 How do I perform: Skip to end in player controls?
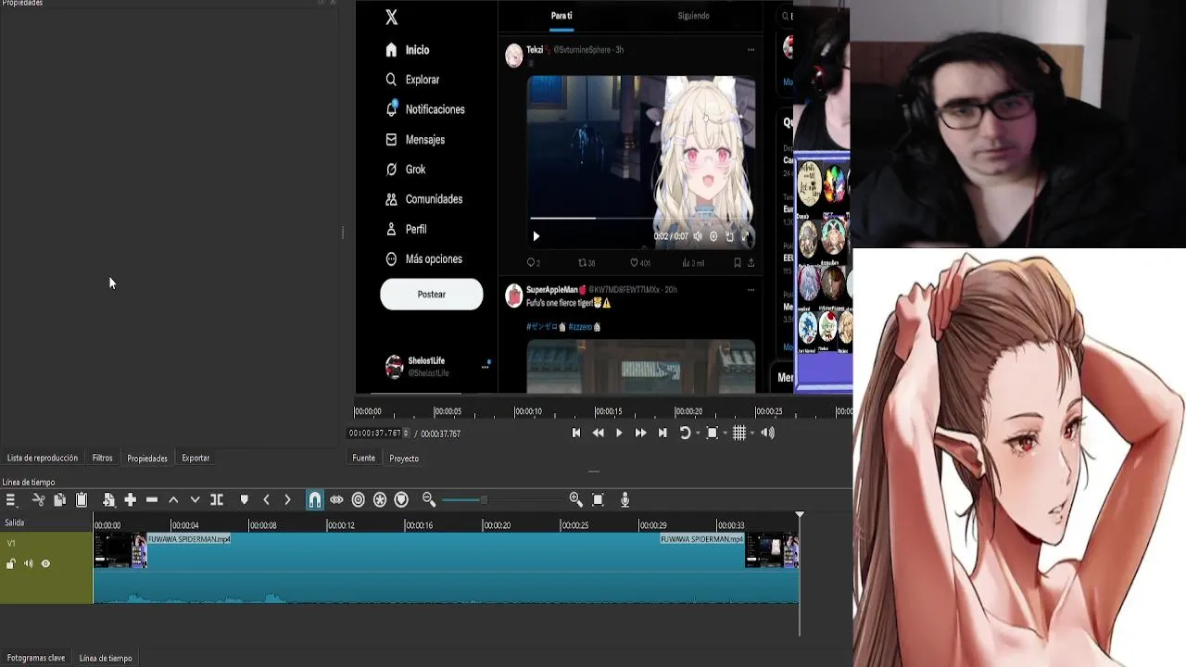(x=662, y=433)
